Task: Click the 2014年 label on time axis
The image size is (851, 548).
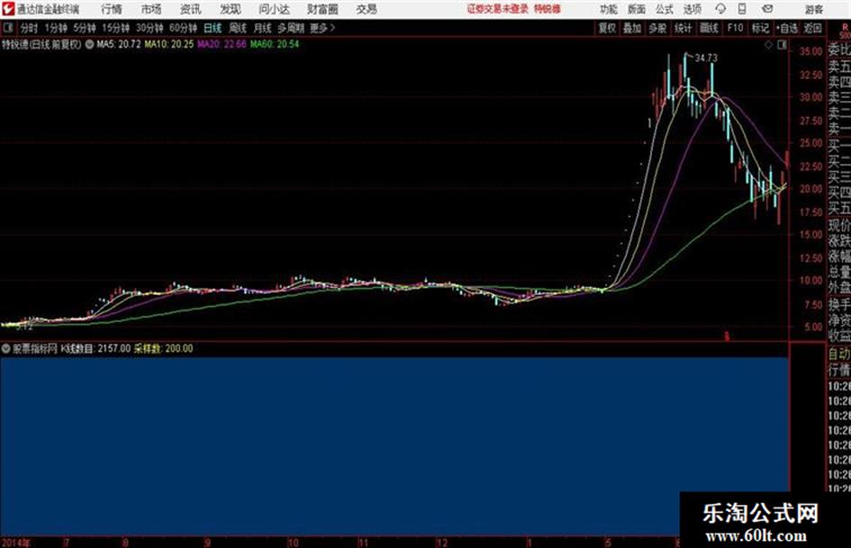Action: tap(16, 543)
